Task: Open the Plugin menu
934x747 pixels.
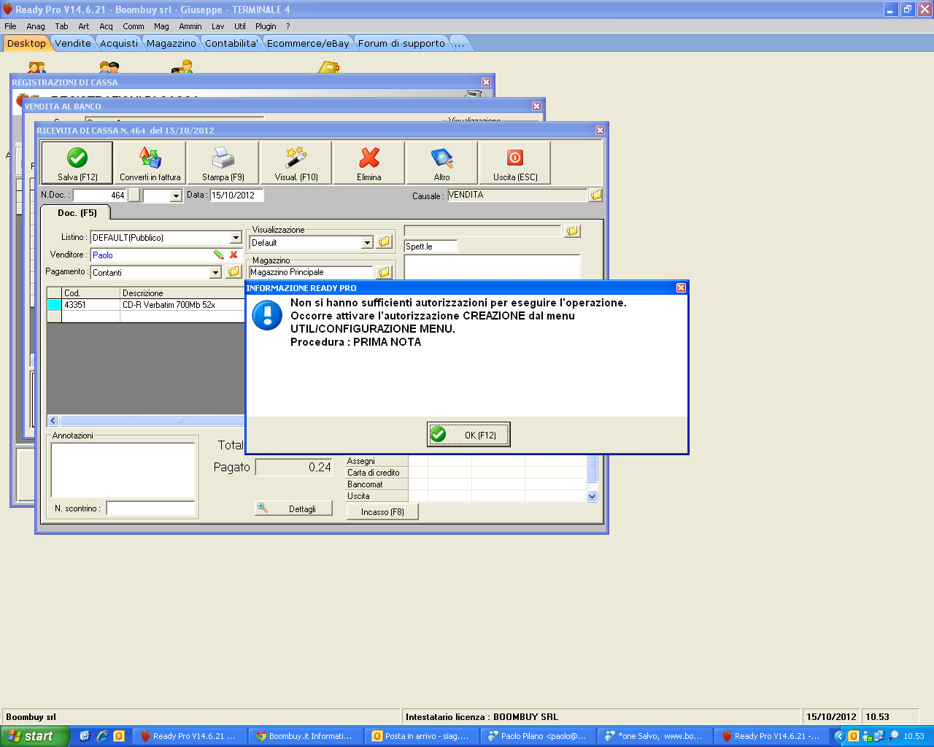Action: (266, 26)
